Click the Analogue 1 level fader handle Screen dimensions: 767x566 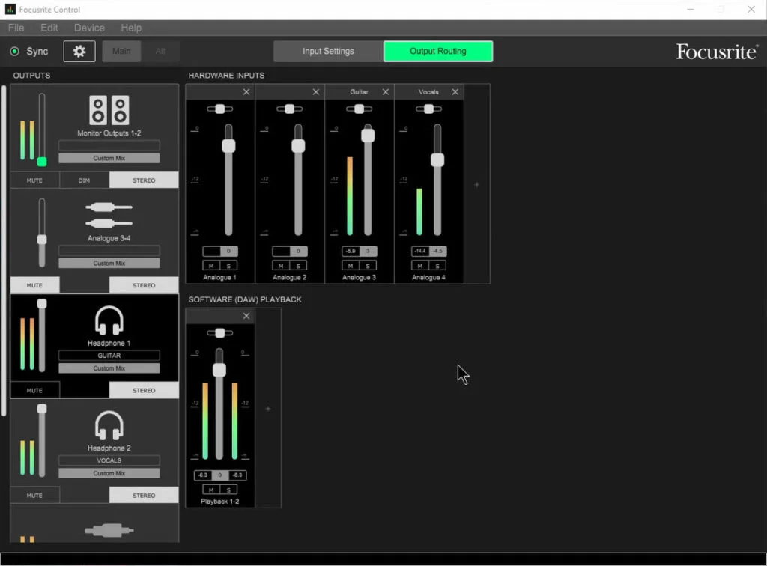[228, 146]
